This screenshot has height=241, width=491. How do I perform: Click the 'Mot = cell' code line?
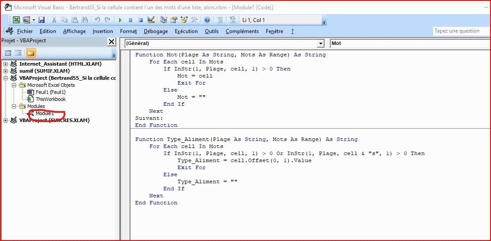(x=195, y=76)
